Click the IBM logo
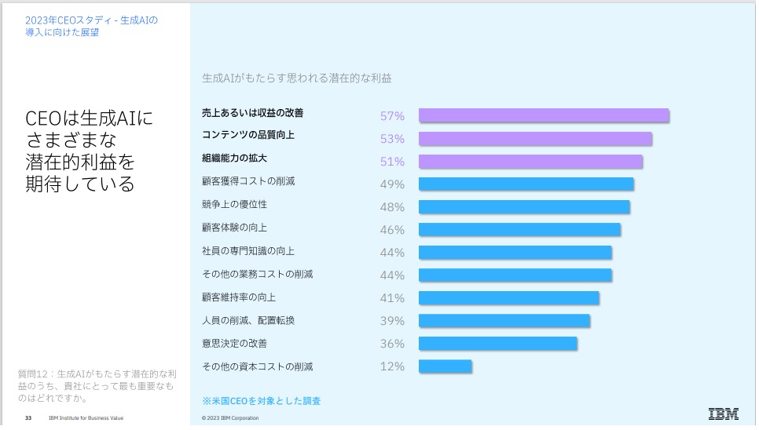 click(x=723, y=414)
